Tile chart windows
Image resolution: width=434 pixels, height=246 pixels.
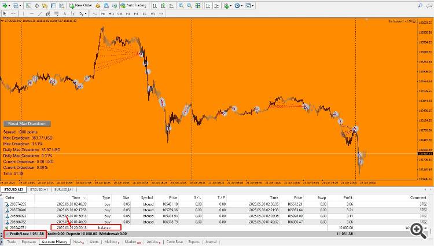coord(198,6)
